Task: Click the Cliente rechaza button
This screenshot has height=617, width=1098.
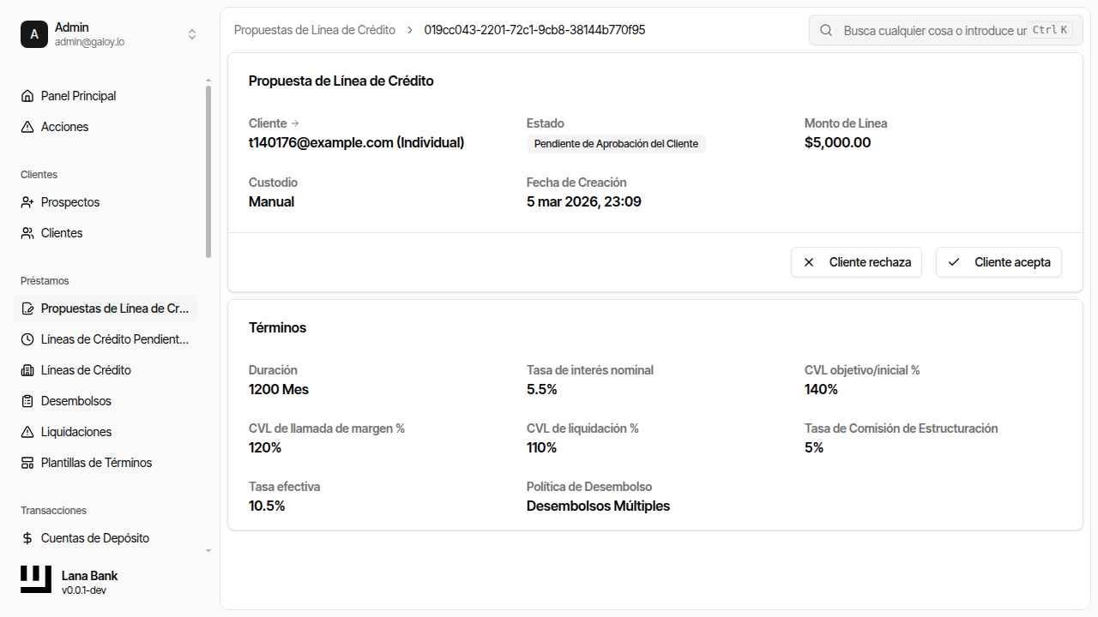Action: (856, 262)
